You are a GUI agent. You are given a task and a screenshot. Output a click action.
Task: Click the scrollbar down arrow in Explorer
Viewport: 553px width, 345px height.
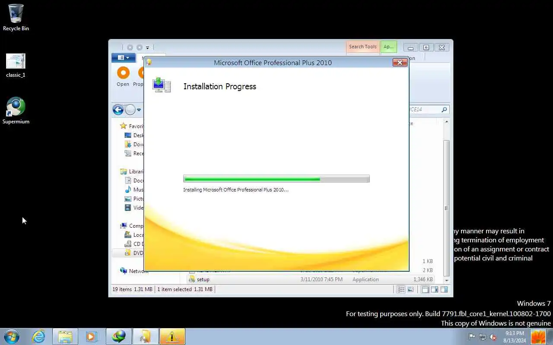tap(447, 280)
